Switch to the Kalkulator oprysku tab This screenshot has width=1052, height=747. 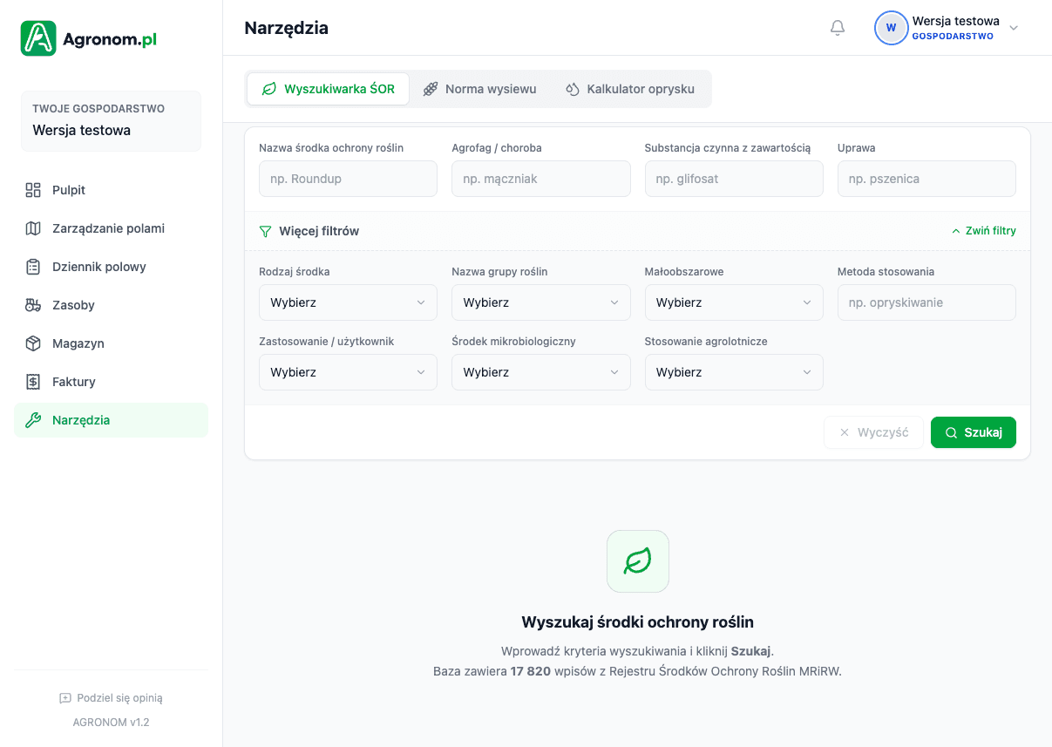click(630, 89)
